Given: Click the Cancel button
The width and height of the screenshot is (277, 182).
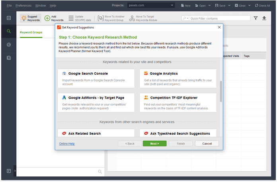Looking at the screenshot, I should 207,143.
